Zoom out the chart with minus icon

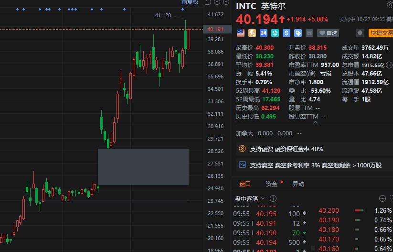[217, 2]
